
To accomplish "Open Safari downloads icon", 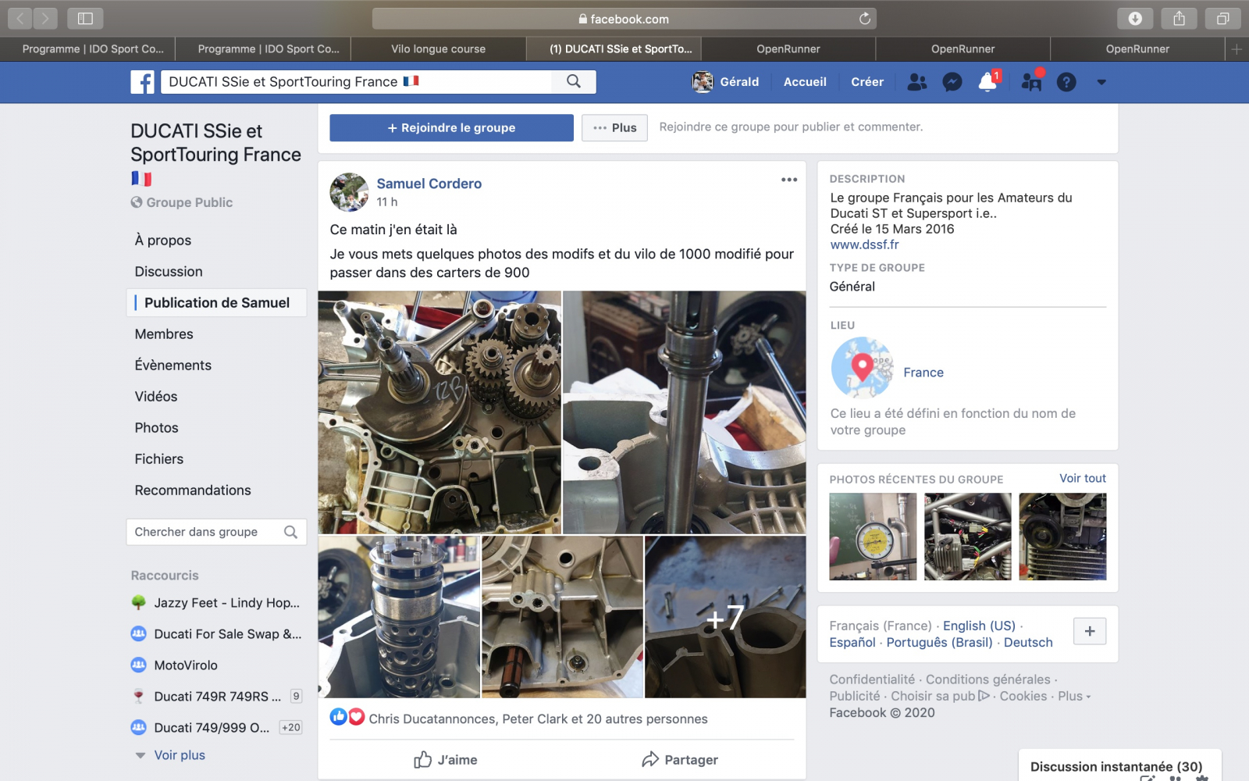I will 1135,18.
